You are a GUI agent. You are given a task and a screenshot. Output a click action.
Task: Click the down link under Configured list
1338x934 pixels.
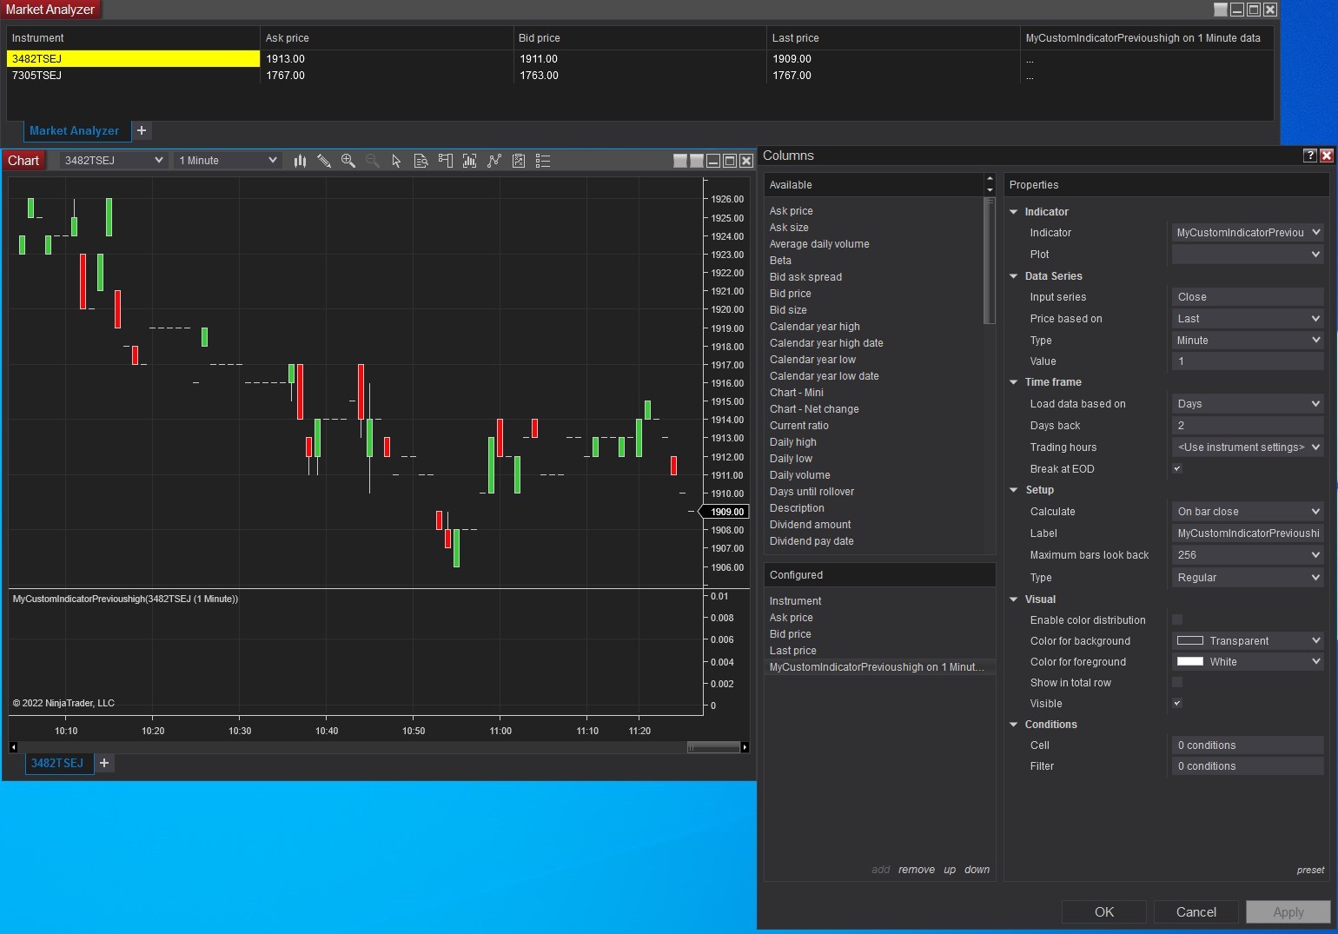click(977, 870)
